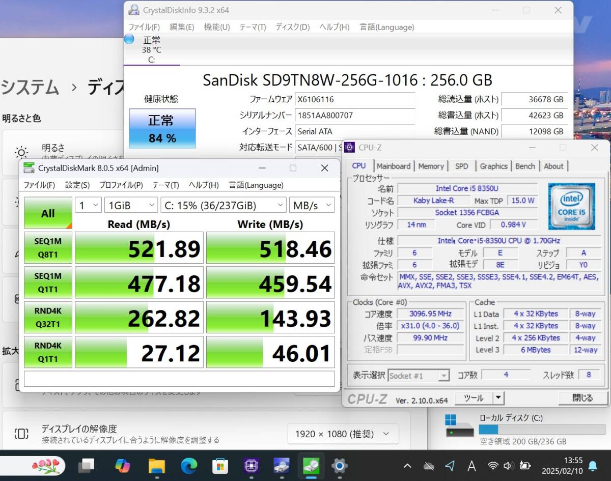Open the Socket #1 selection dropdown in CPU-Z

coord(419,376)
